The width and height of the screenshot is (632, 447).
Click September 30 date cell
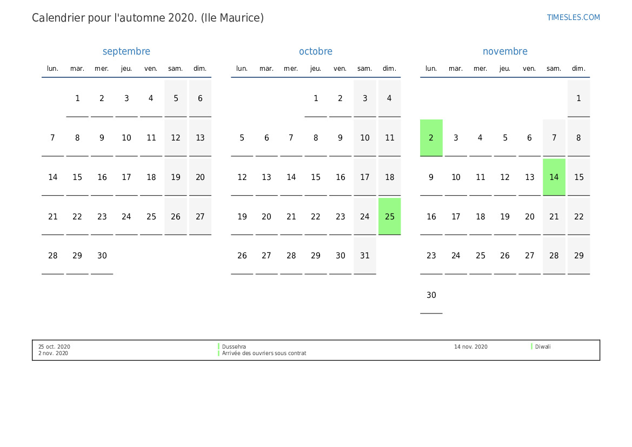[102, 256]
